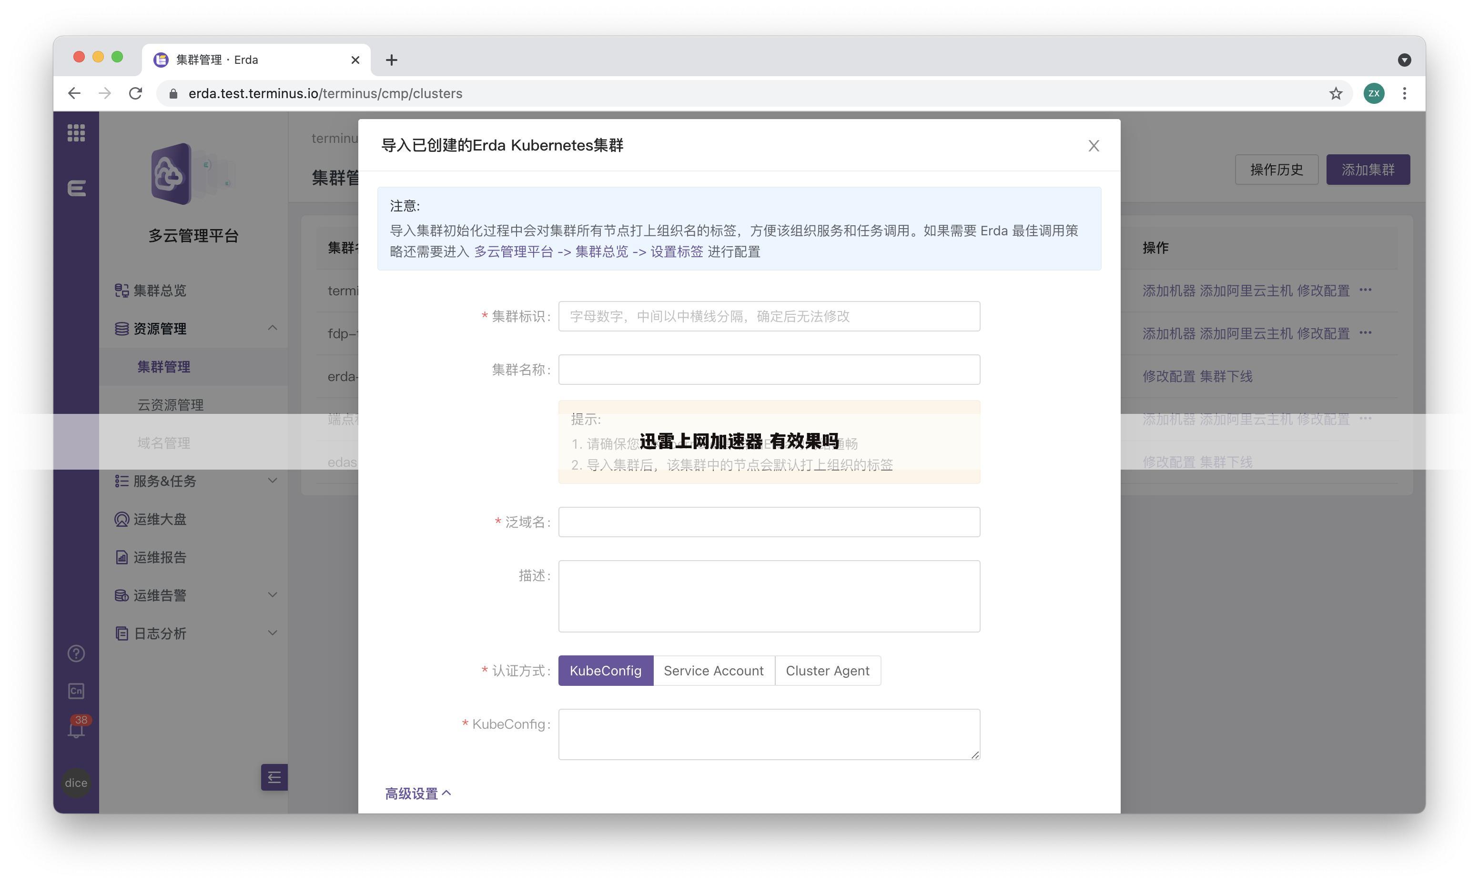Click the tab search dropdown arrow
Image resolution: width=1479 pixels, height=884 pixels.
click(1405, 60)
